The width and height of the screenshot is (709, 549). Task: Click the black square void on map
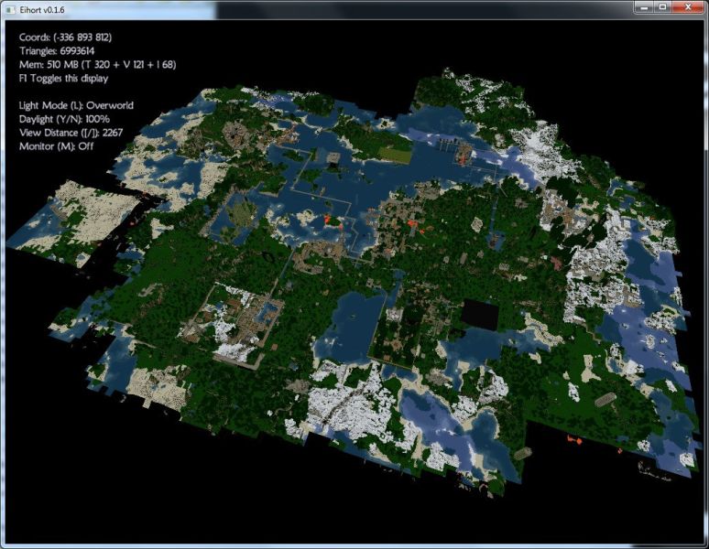pos(478,314)
